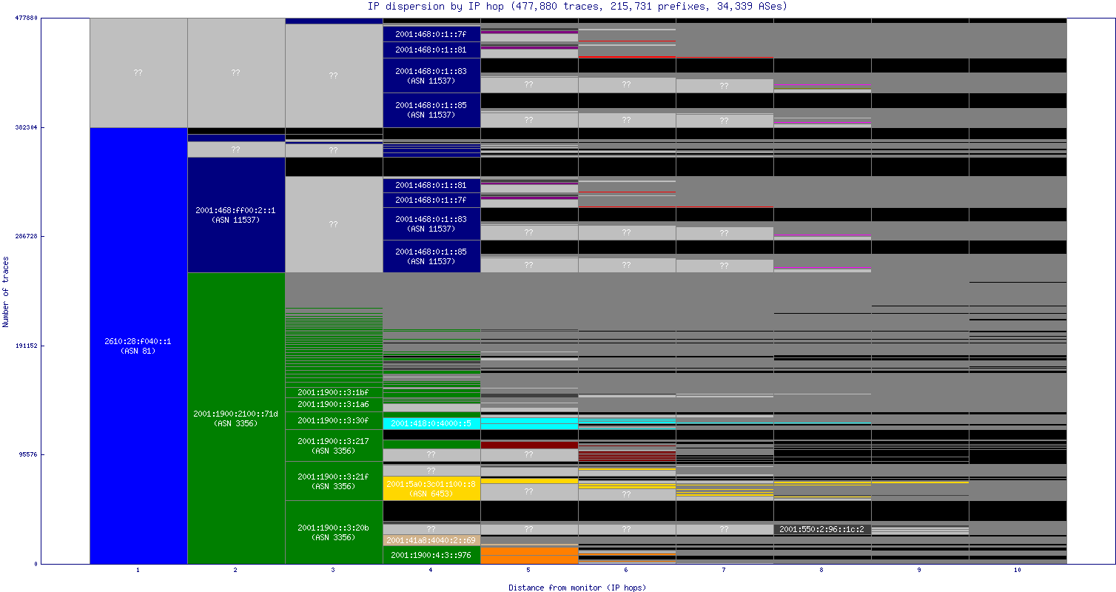This screenshot has width=1116, height=592.
Task: Select the green 2001:1900:2100::71d ASN 3356 block
Action: (x=236, y=418)
